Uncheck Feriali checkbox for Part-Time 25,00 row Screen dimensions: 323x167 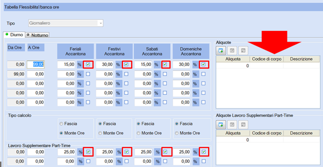point(88,152)
